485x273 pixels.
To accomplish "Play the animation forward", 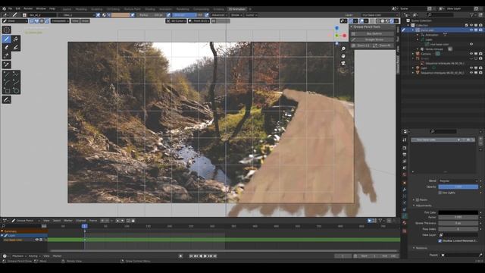I will (x=205, y=256).
